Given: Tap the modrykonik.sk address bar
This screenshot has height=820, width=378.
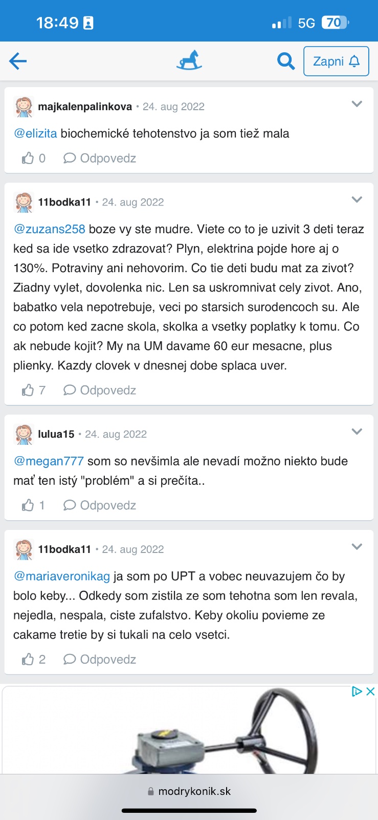Looking at the screenshot, I should coord(189,791).
